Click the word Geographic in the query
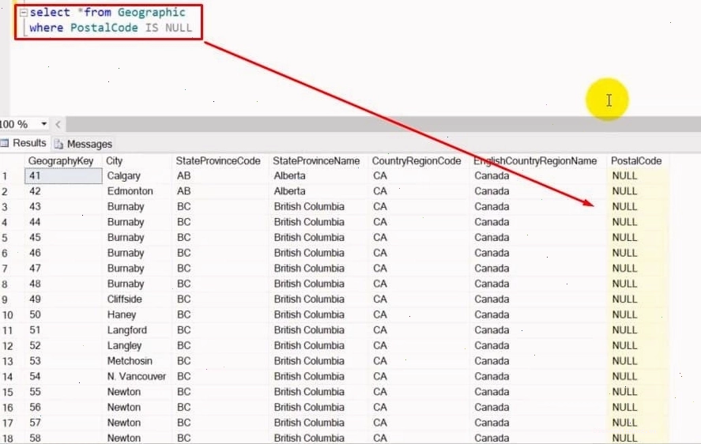Viewport: 701px width, 444px height. [x=152, y=13]
